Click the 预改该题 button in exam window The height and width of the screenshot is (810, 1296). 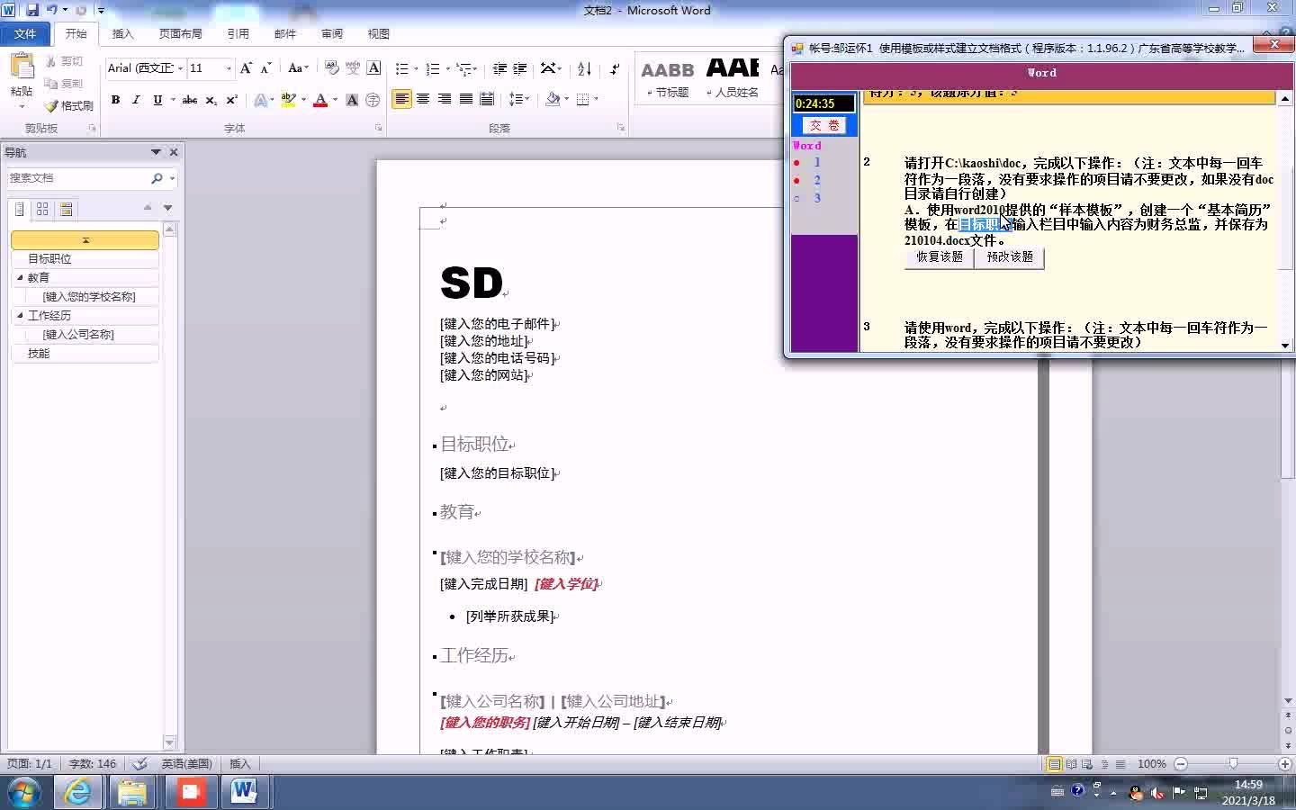click(x=1010, y=256)
